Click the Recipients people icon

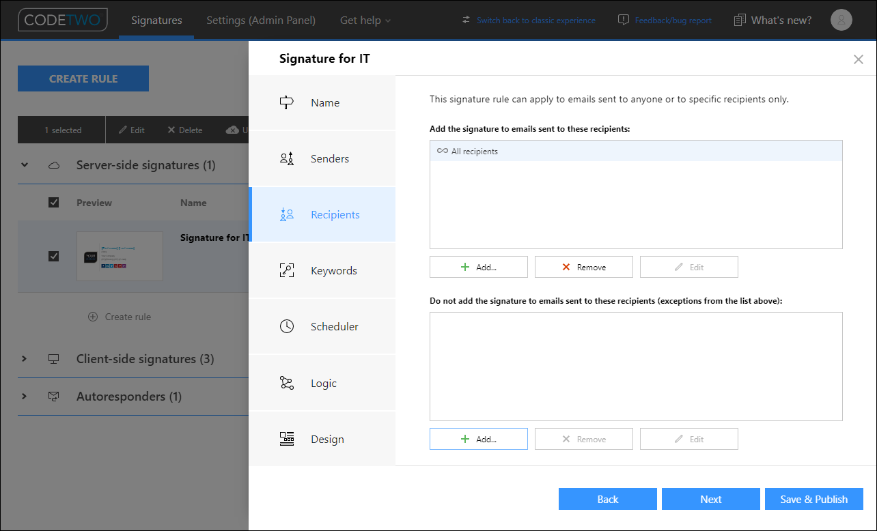287,214
